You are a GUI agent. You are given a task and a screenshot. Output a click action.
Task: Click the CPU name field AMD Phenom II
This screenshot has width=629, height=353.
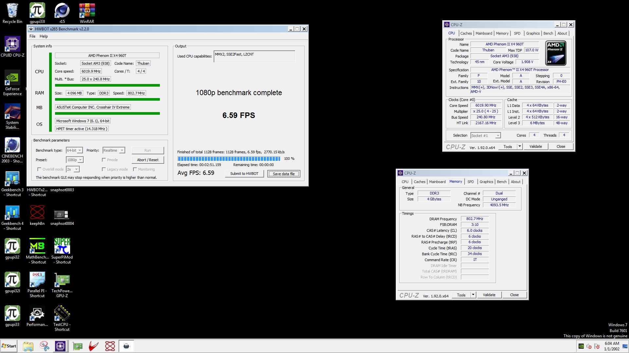click(x=107, y=56)
